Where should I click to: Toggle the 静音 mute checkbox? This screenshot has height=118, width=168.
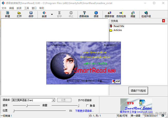pos(87,106)
